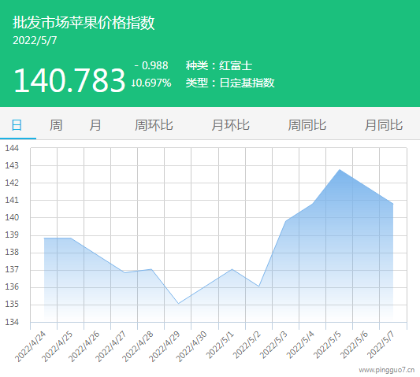This screenshot has width=420, height=377.
Task: Click the 2022/4/24 x-axis label
Action: click(x=30, y=346)
